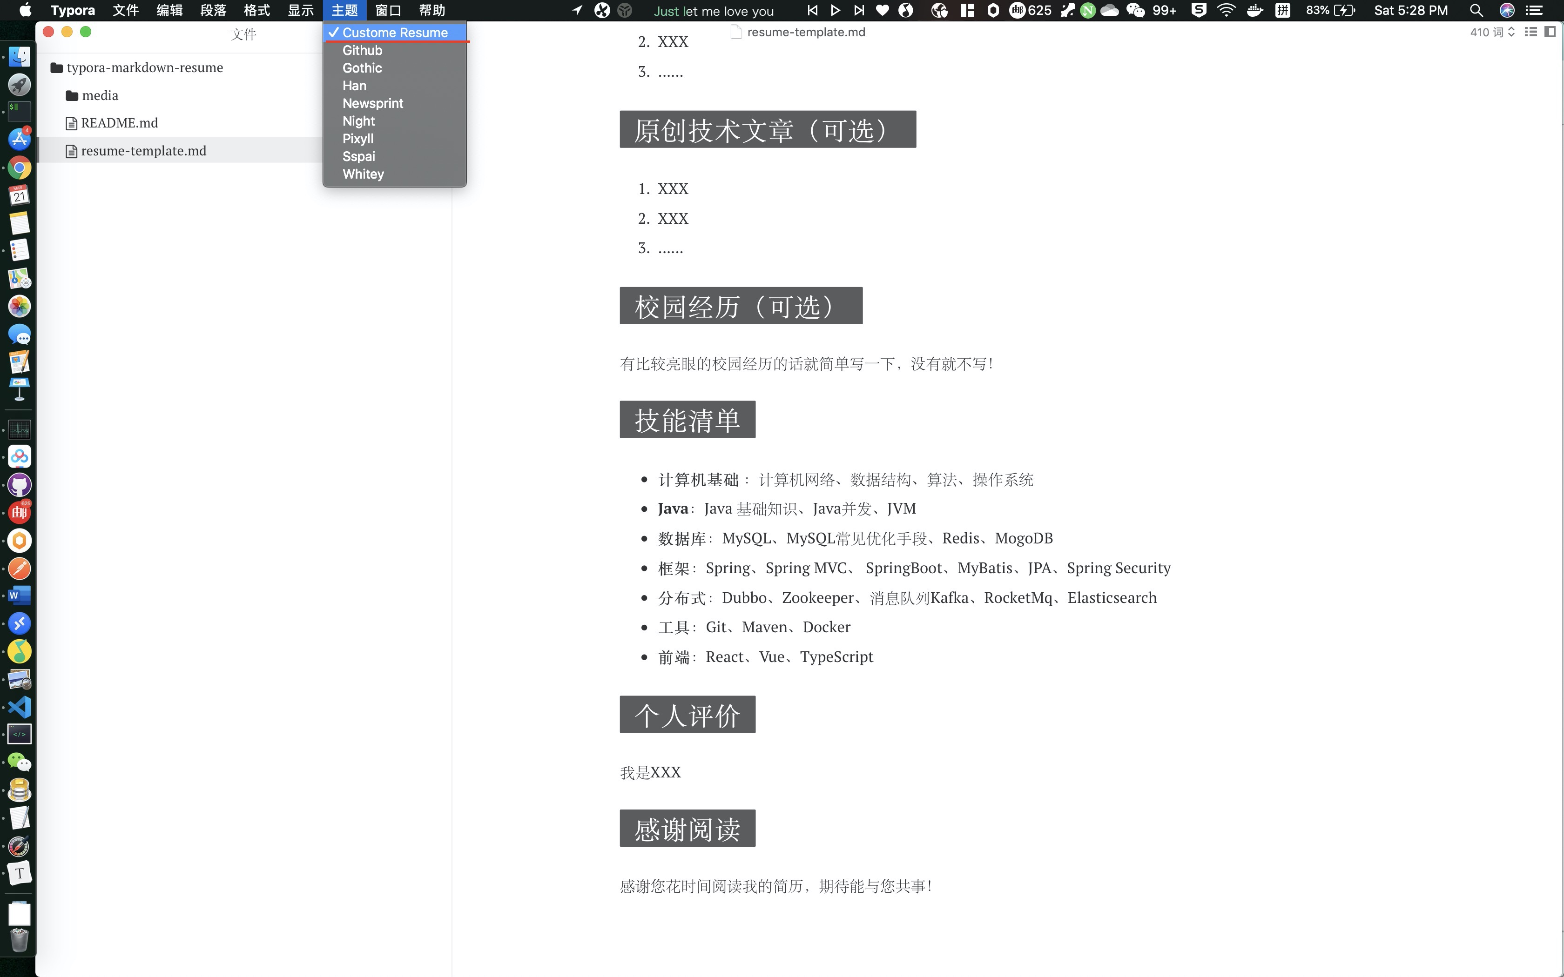Open the 格式 menu in menu bar
Viewport: 1564px width, 977px height.
coord(256,10)
